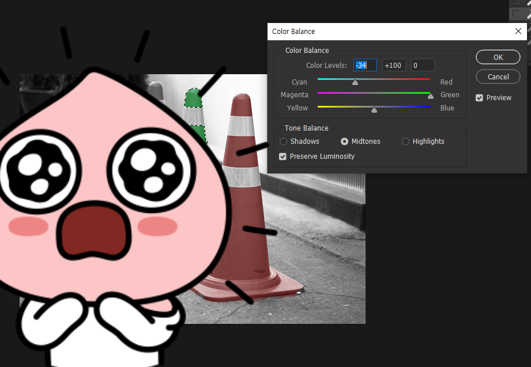This screenshot has height=367, width=531.
Task: Toggle the Preview checkbox
Action: (479, 98)
